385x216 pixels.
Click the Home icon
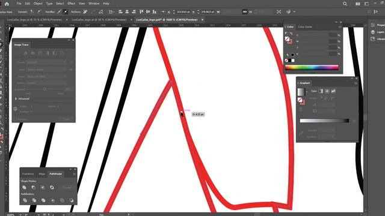click(7, 4)
